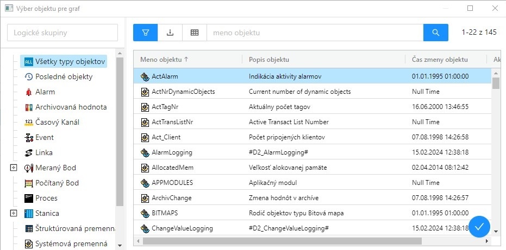Screen dimensions: 506x250
Task: Click icon beside AlarmLogging row
Action: [x=145, y=152]
